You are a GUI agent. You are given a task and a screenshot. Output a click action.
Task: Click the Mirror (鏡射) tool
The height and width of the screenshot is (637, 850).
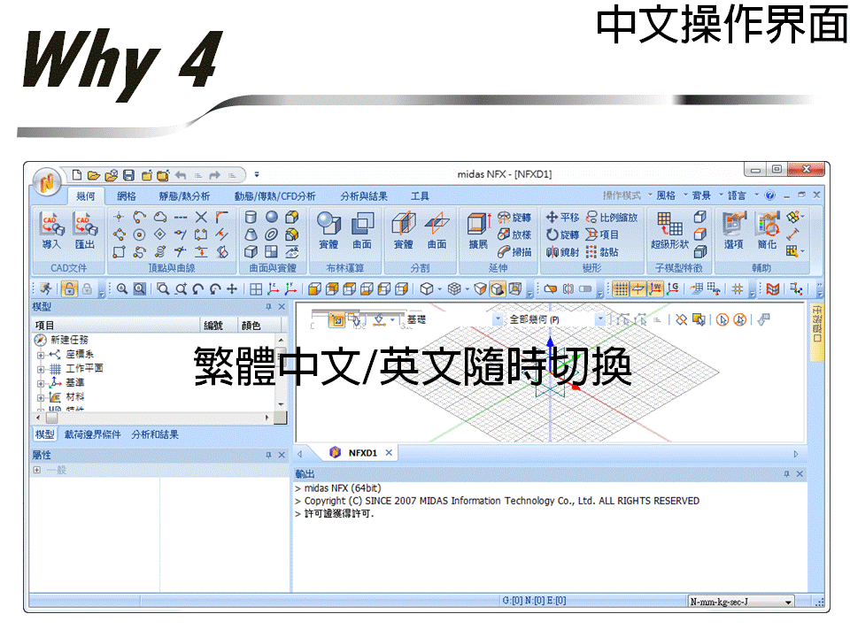(x=562, y=252)
